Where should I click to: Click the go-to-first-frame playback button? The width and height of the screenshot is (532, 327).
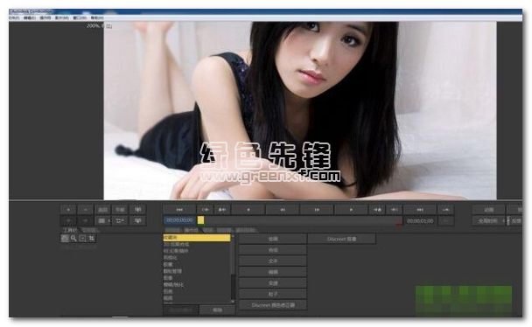coord(179,210)
